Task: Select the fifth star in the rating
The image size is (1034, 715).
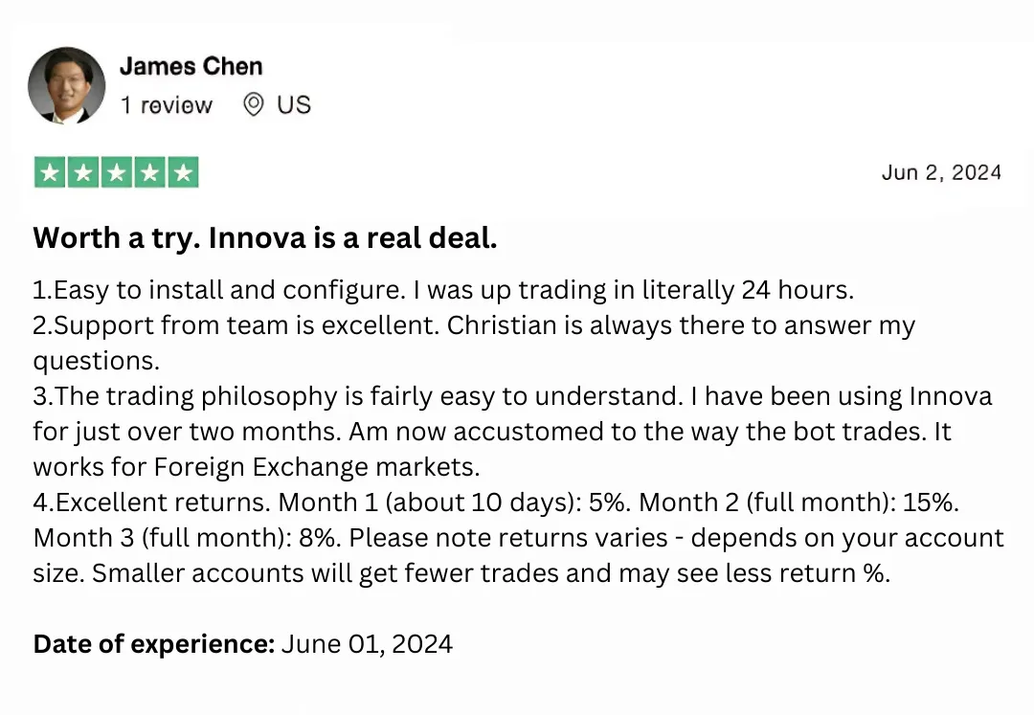Action: 183,172
